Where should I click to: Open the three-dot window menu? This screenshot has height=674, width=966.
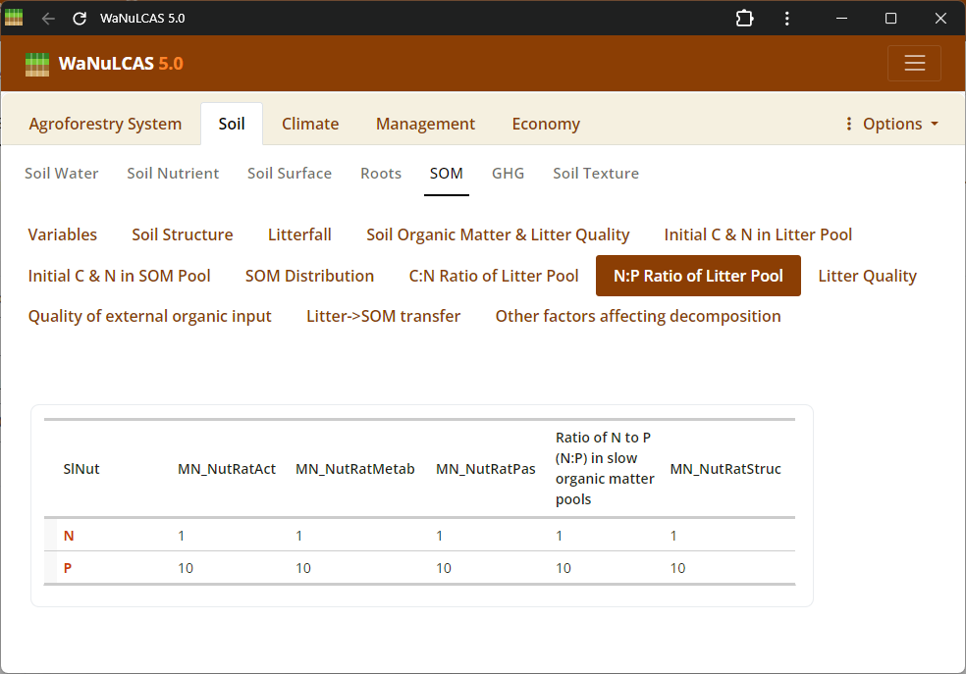coord(787,19)
